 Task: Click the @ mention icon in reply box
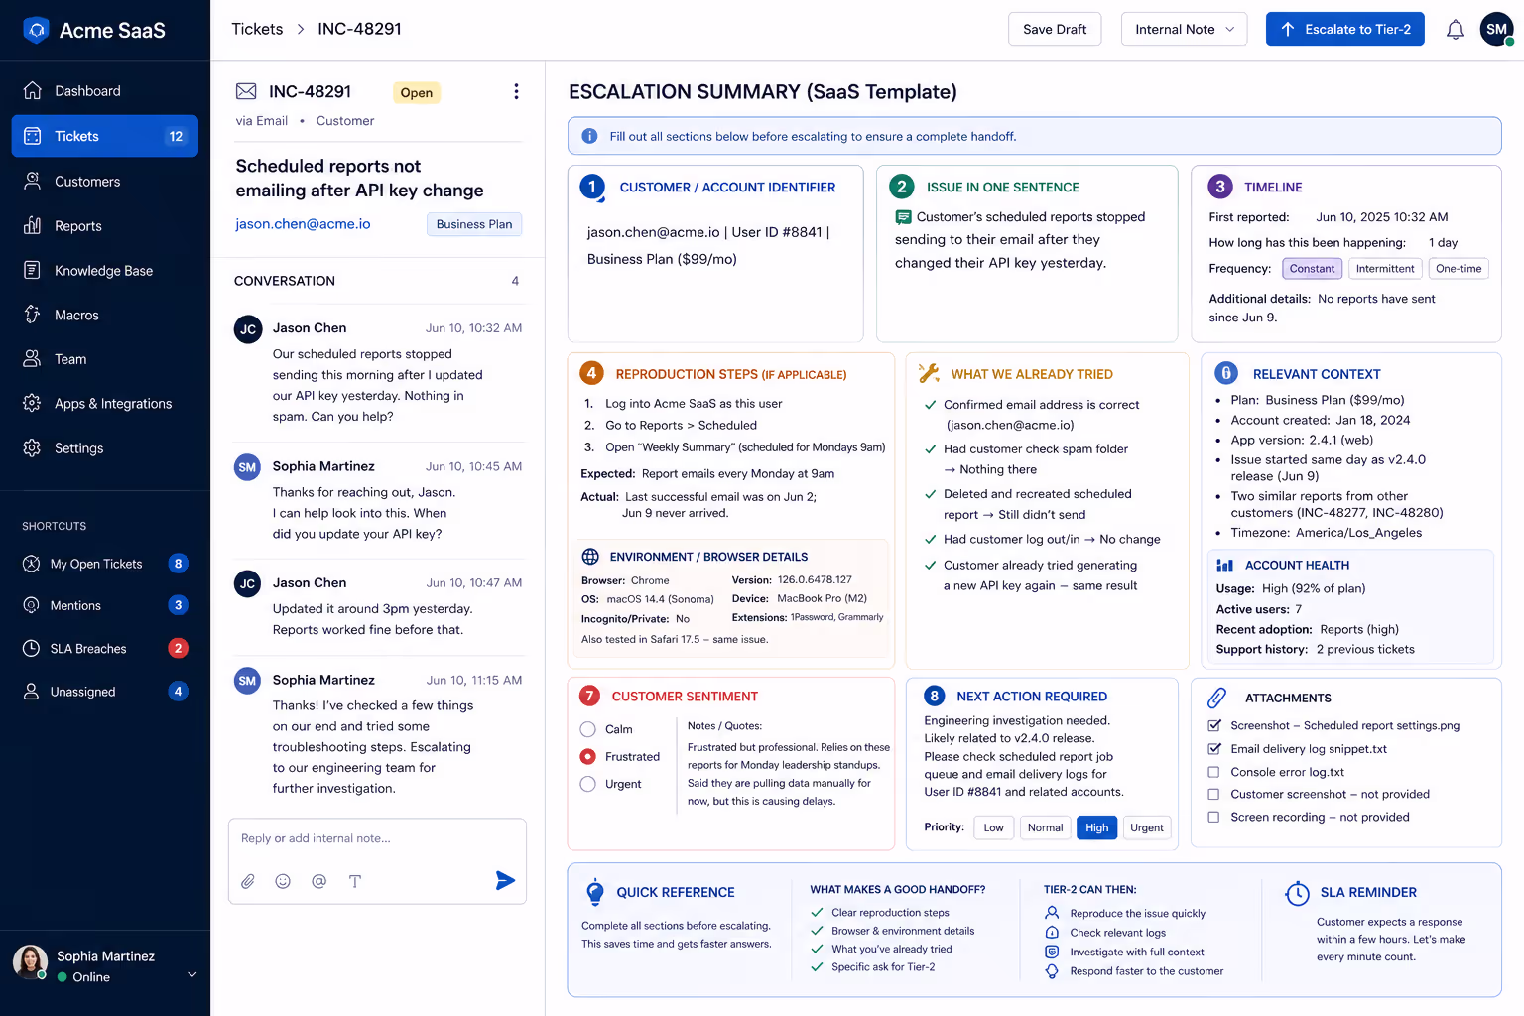tap(318, 881)
